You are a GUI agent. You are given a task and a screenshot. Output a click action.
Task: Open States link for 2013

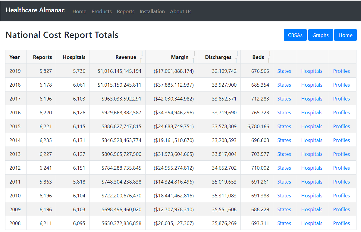pyautogui.click(x=284, y=154)
